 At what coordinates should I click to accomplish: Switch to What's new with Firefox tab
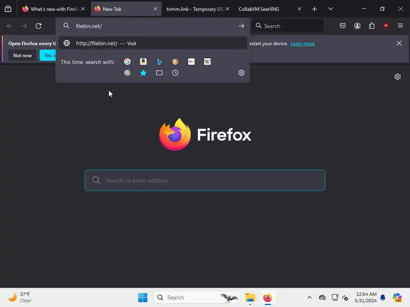click(54, 9)
